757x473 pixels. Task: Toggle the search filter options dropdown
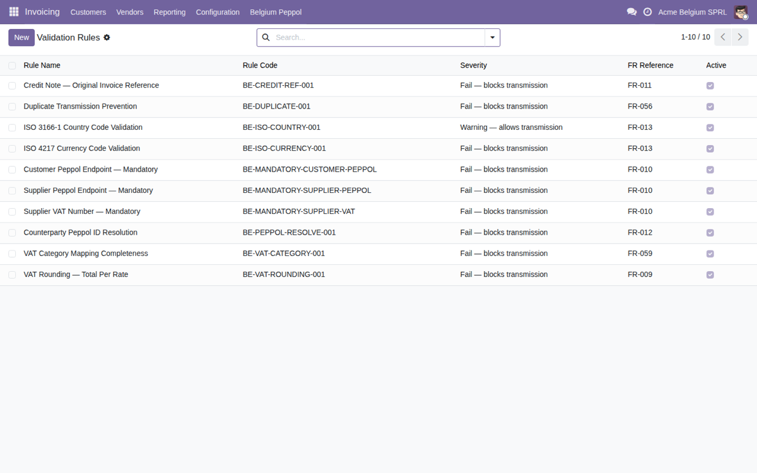click(x=492, y=38)
